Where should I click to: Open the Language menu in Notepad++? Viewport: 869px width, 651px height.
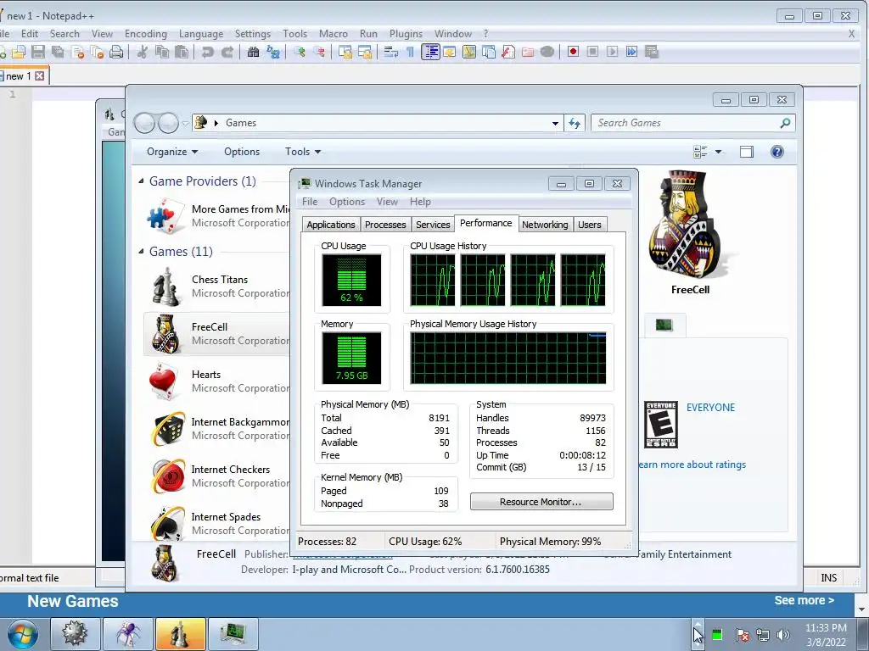tap(201, 34)
